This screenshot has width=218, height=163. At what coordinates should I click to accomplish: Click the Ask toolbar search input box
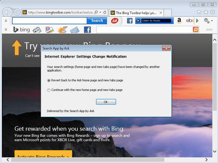(x=50, y=21)
